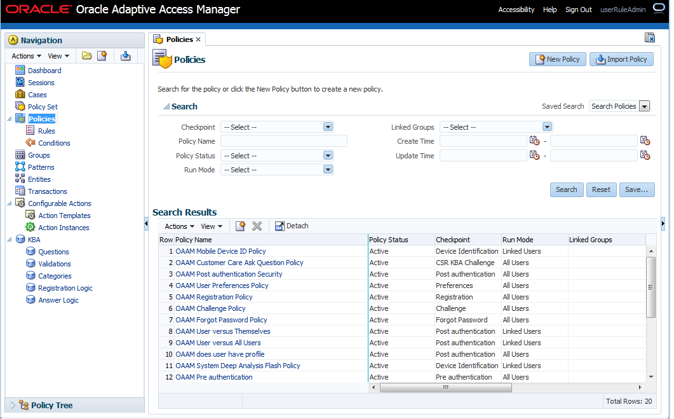Collapse the Policies tree node
Screen dimensions: 674x419
[10, 119]
